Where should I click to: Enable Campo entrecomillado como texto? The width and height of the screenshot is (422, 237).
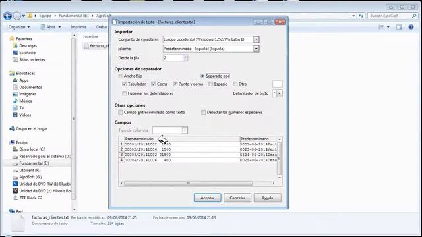pyautogui.click(x=120, y=113)
